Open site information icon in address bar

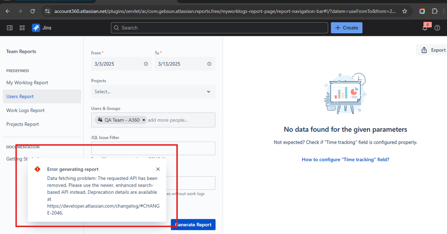[47, 11]
